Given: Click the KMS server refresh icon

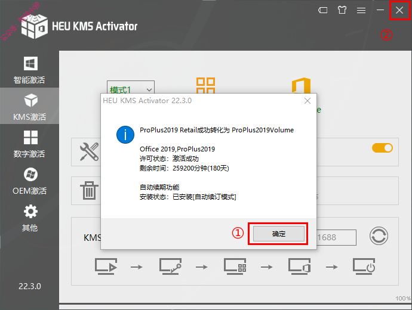Looking at the screenshot, I should point(379,235).
